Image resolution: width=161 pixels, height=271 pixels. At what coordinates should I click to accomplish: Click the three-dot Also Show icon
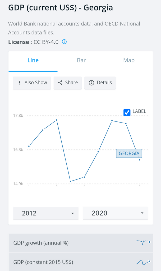(20, 83)
